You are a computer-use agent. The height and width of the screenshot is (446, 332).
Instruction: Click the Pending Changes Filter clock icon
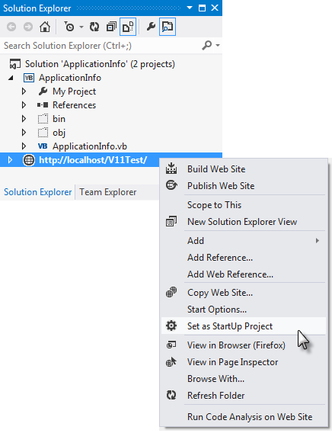tap(69, 27)
